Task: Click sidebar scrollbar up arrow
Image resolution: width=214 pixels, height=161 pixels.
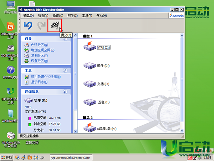Action: click(x=75, y=35)
